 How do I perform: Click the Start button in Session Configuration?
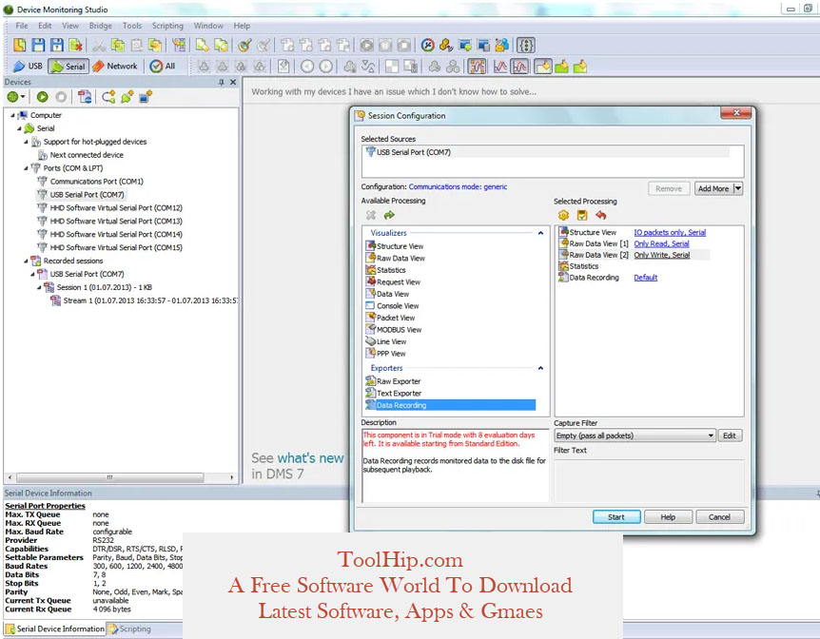click(x=616, y=517)
